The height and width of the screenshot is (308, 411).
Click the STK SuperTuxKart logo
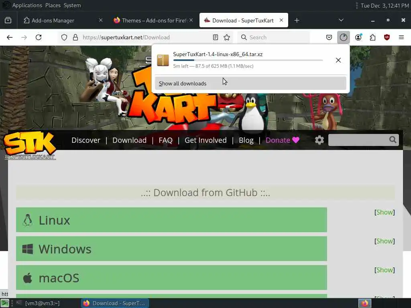tap(30, 145)
